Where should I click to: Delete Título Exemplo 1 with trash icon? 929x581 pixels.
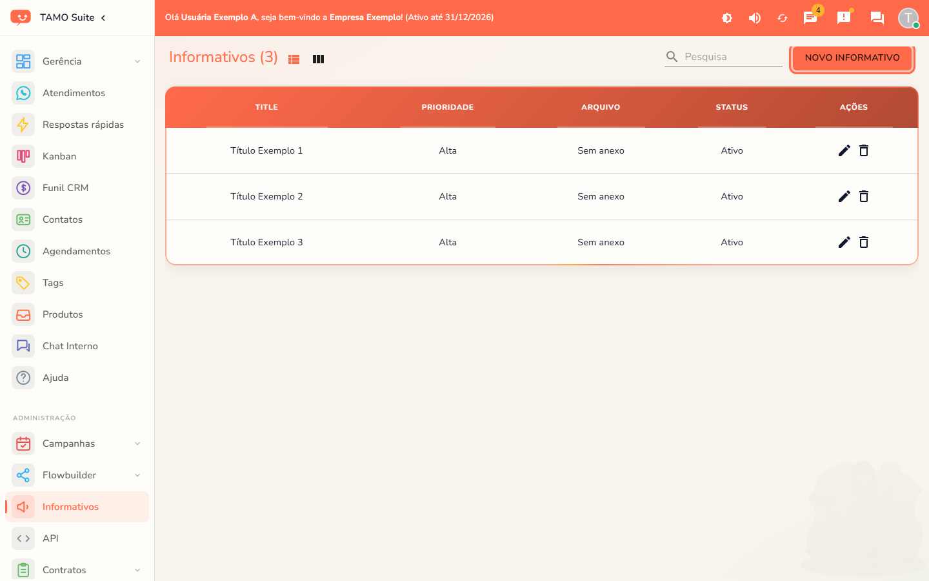[864, 150]
